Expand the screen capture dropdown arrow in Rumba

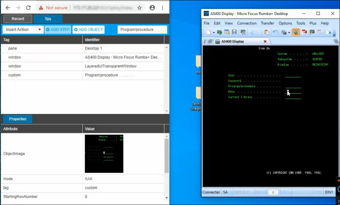click(289, 33)
